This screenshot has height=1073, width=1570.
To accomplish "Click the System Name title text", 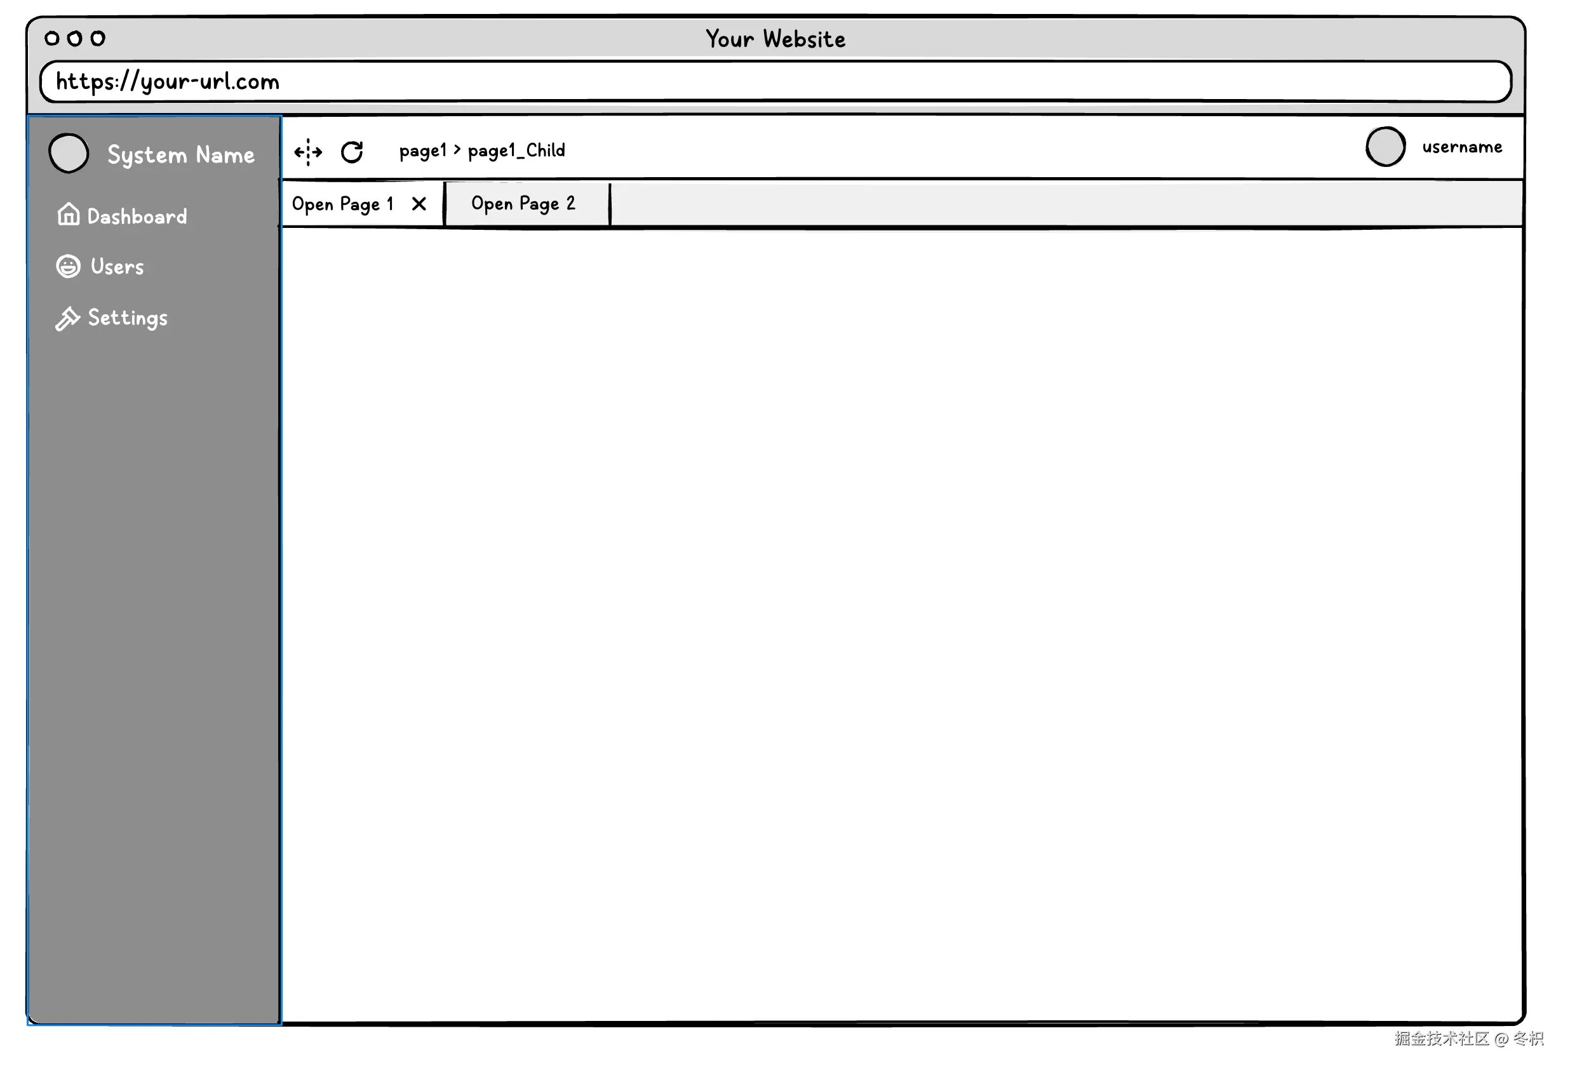I will pos(182,156).
